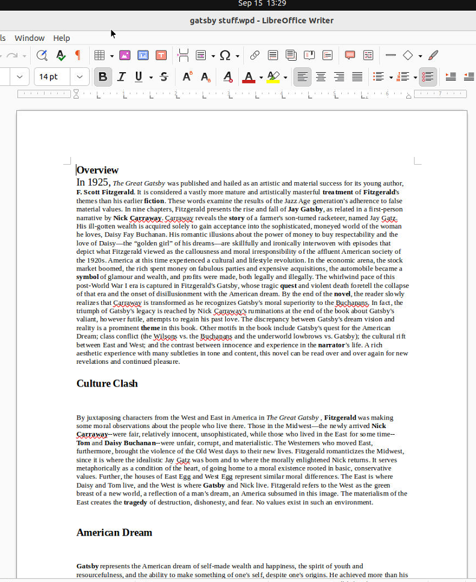Click the 14 pt font size field
This screenshot has width=476, height=582.
coord(52,77)
